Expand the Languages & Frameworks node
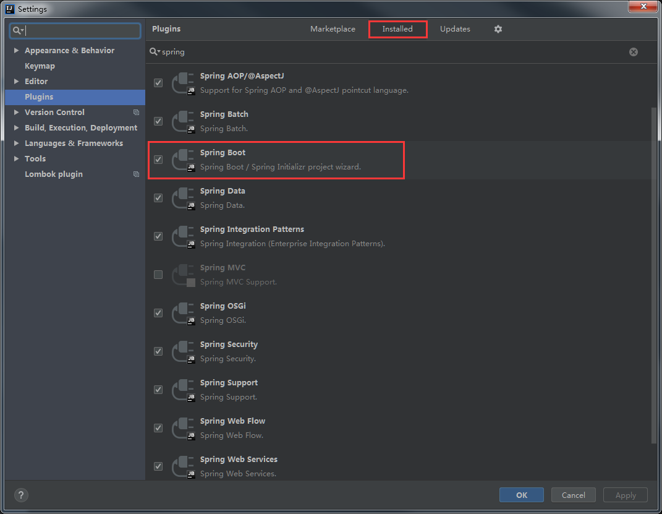Screen dimensions: 662x514 (x=16, y=143)
